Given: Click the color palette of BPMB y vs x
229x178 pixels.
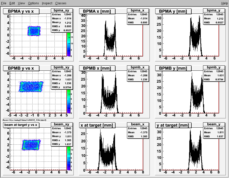Looking at the screenshot, I should (x=69, y=101).
